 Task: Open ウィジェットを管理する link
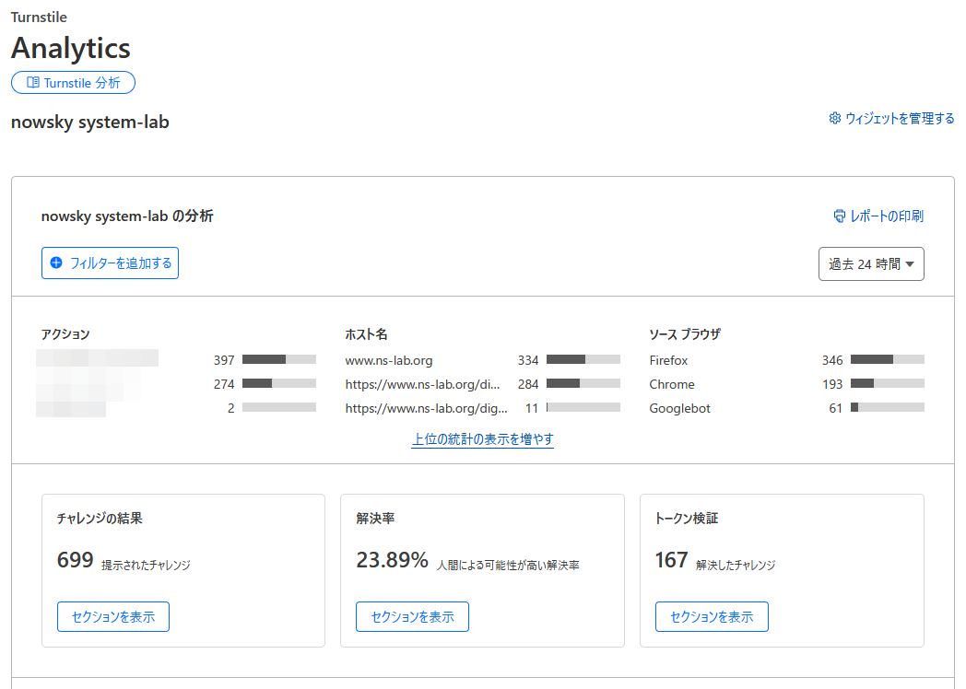891,118
